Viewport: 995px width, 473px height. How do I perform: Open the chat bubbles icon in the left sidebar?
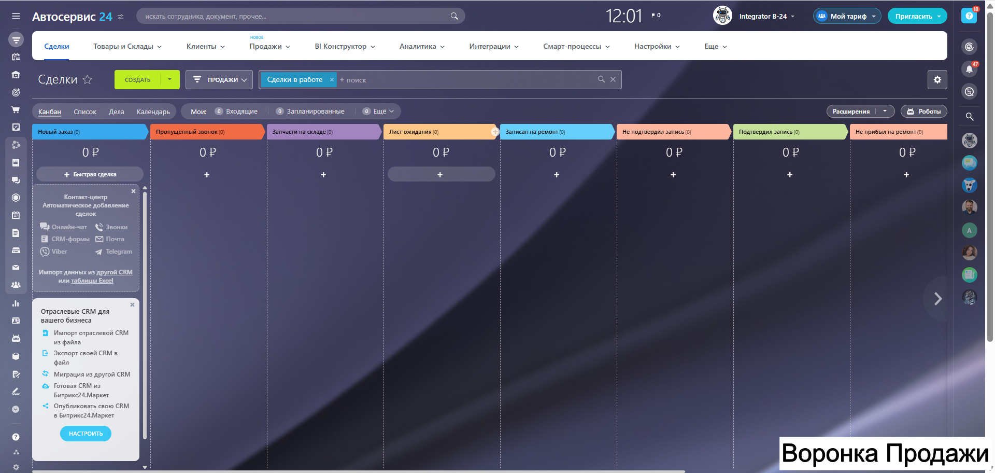pyautogui.click(x=16, y=180)
